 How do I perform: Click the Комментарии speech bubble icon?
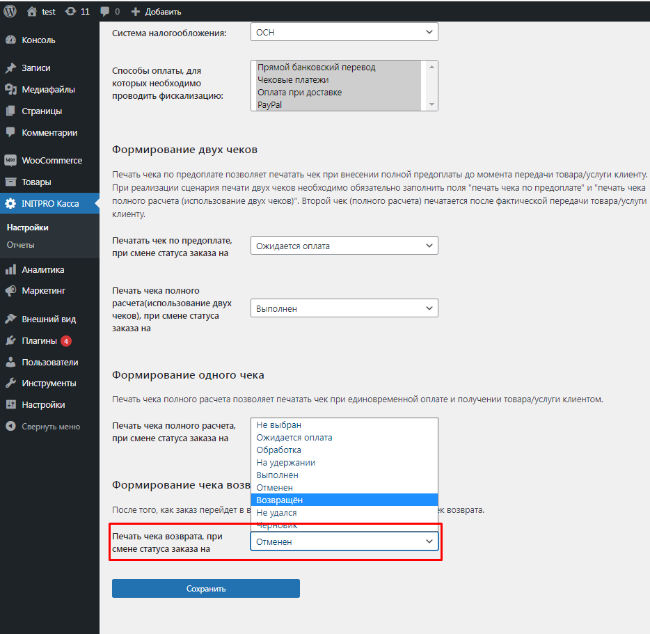pyautogui.click(x=10, y=132)
